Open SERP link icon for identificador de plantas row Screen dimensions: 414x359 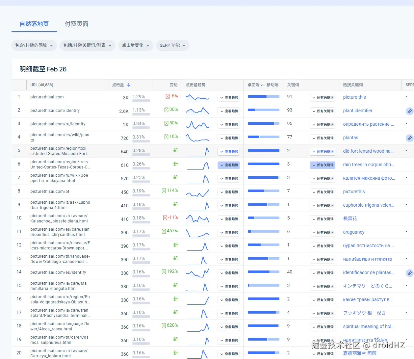tap(409, 273)
